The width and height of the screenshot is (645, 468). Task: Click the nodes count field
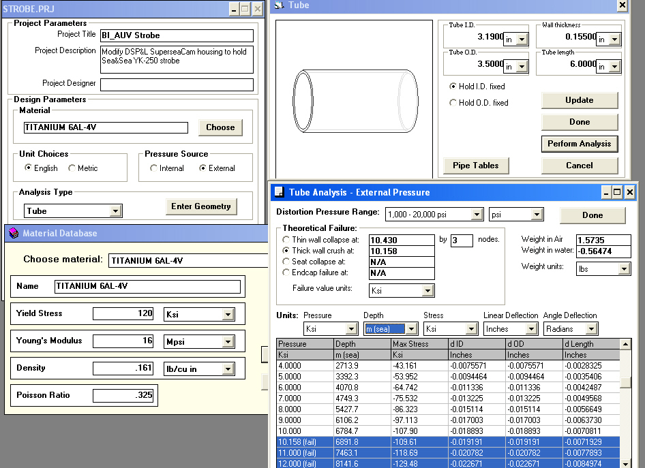coord(462,240)
